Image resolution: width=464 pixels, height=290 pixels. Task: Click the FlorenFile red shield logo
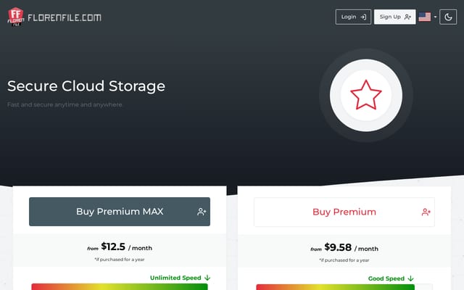(x=16, y=17)
